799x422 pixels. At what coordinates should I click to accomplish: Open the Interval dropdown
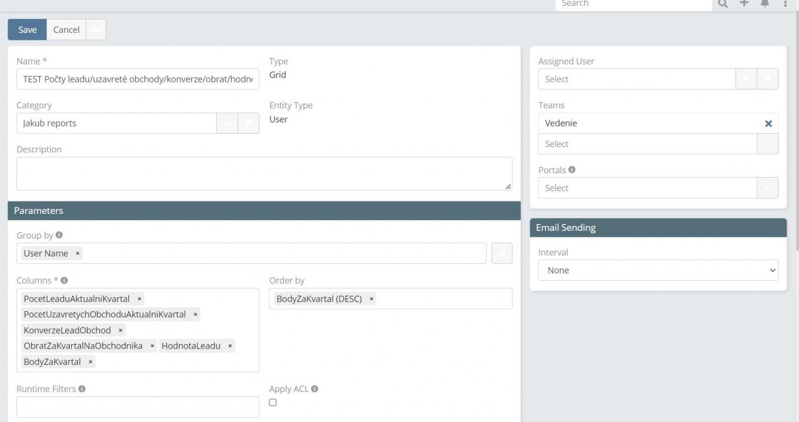click(x=658, y=270)
